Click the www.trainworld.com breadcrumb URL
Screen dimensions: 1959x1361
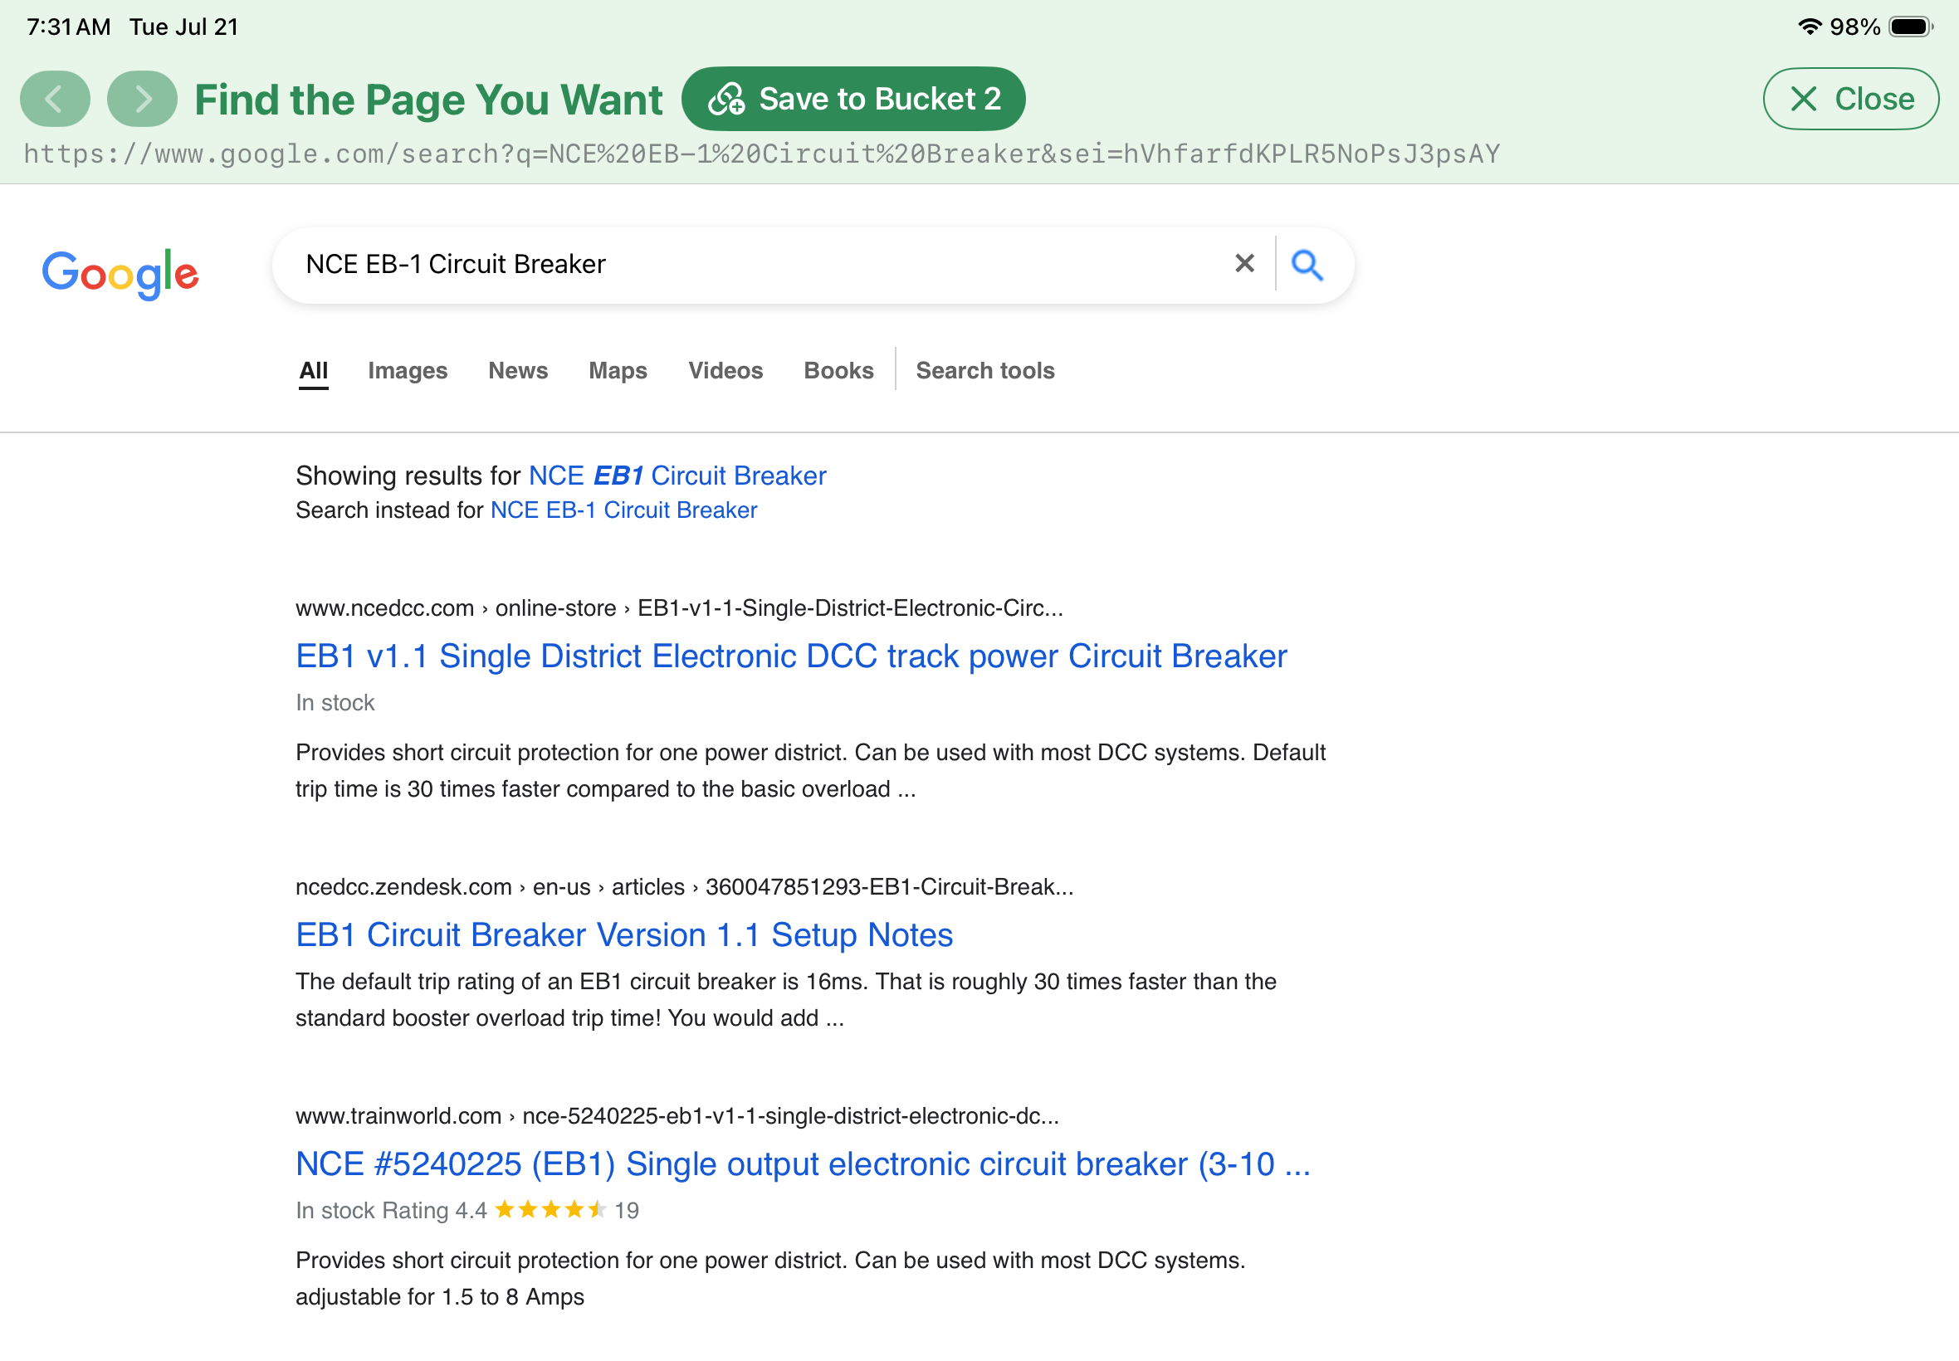pos(677,1116)
